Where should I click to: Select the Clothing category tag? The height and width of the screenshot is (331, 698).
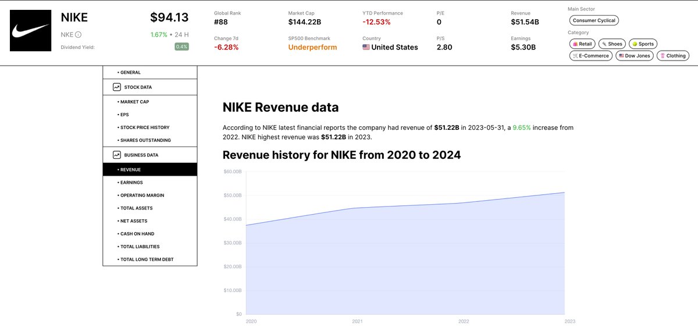(673, 56)
